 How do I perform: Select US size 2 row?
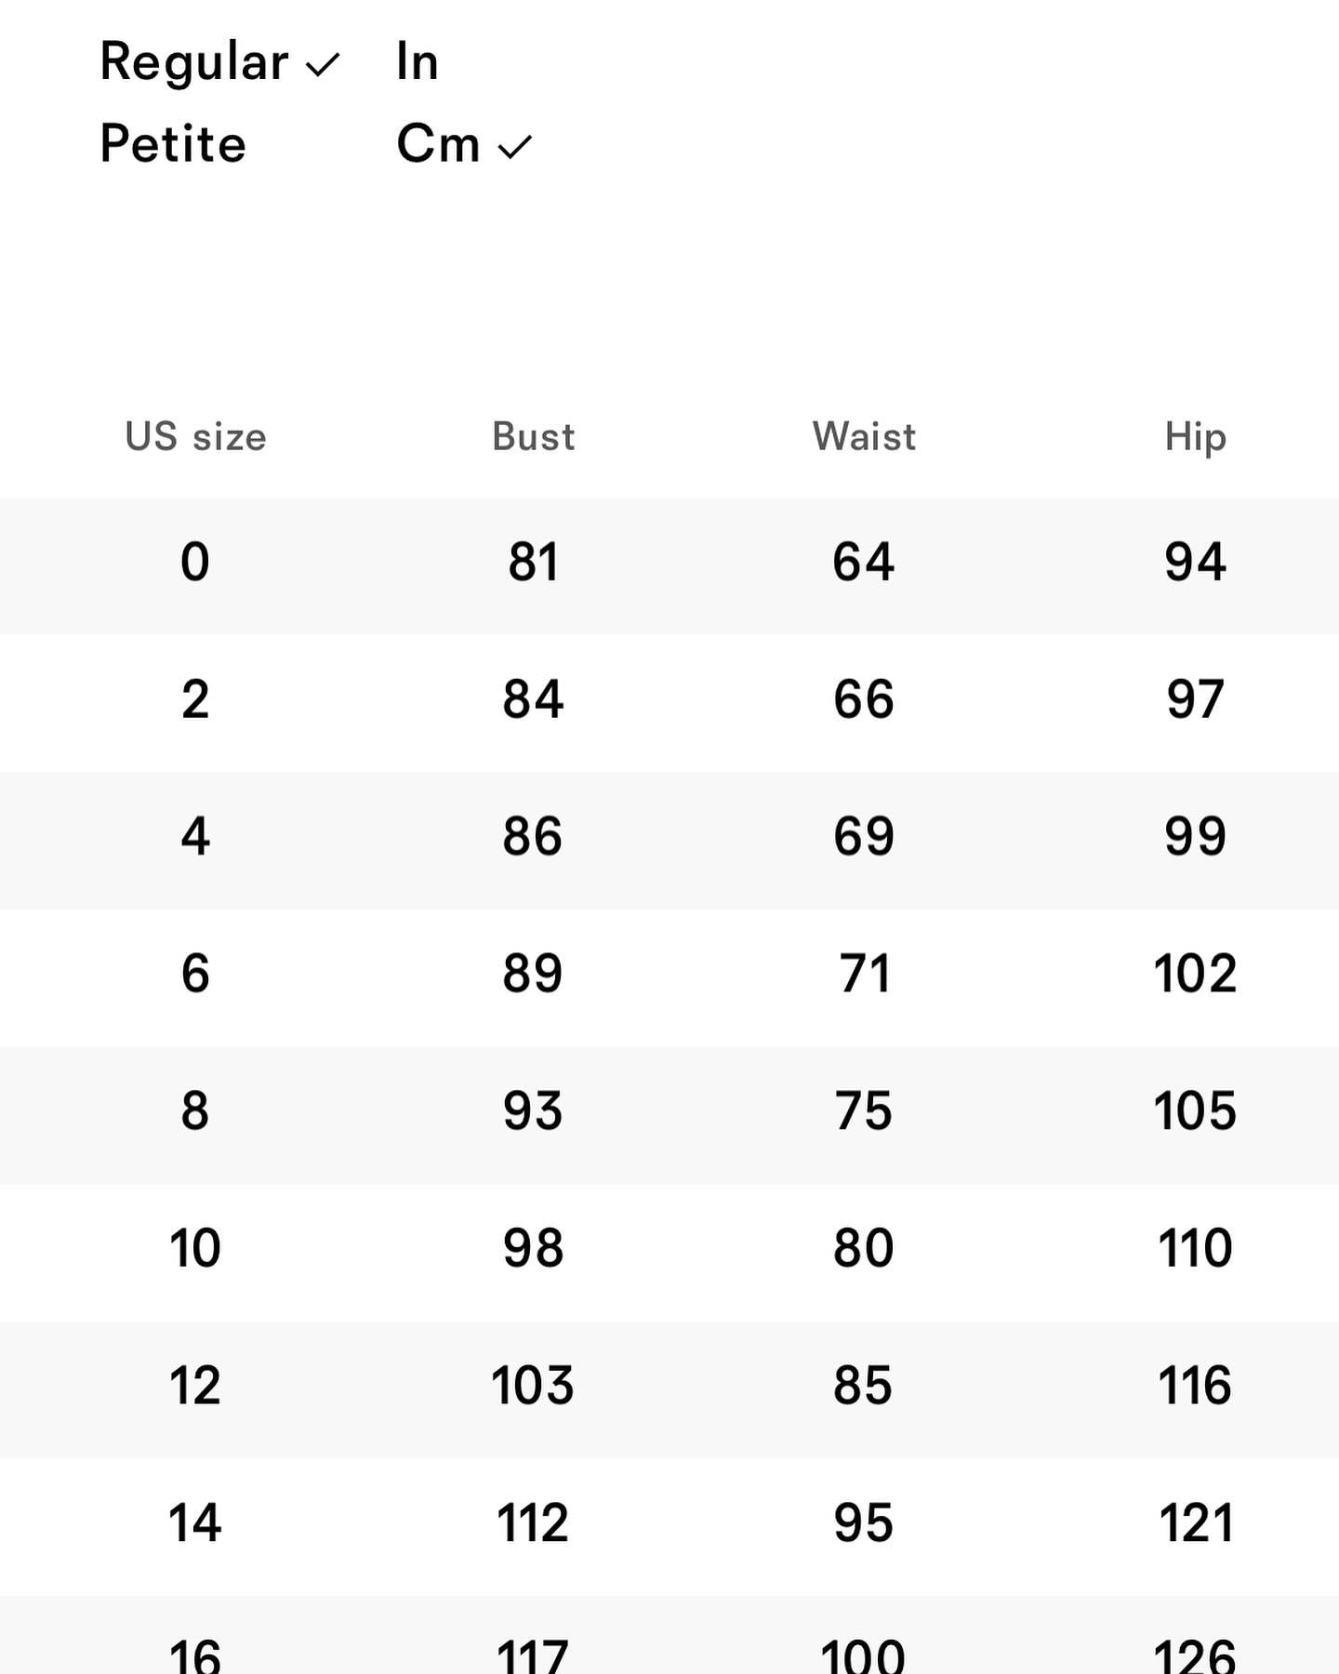click(195, 699)
